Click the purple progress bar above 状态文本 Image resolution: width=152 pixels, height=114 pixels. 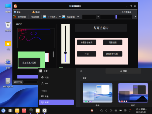(x=27, y=77)
